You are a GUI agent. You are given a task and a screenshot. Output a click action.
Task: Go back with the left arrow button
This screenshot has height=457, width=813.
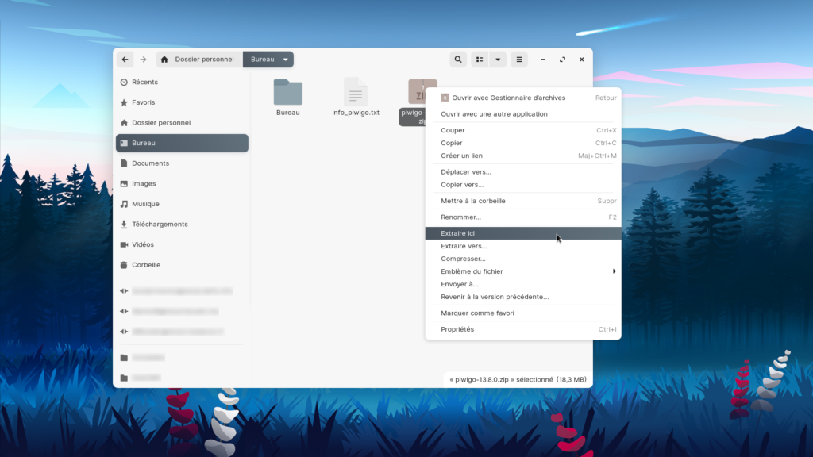tap(125, 60)
